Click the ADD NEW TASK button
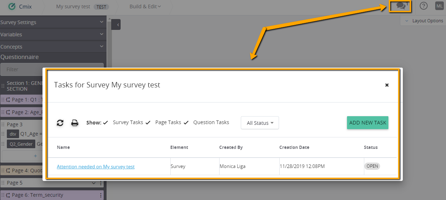Viewport: 446px width, 200px height. 368,123
